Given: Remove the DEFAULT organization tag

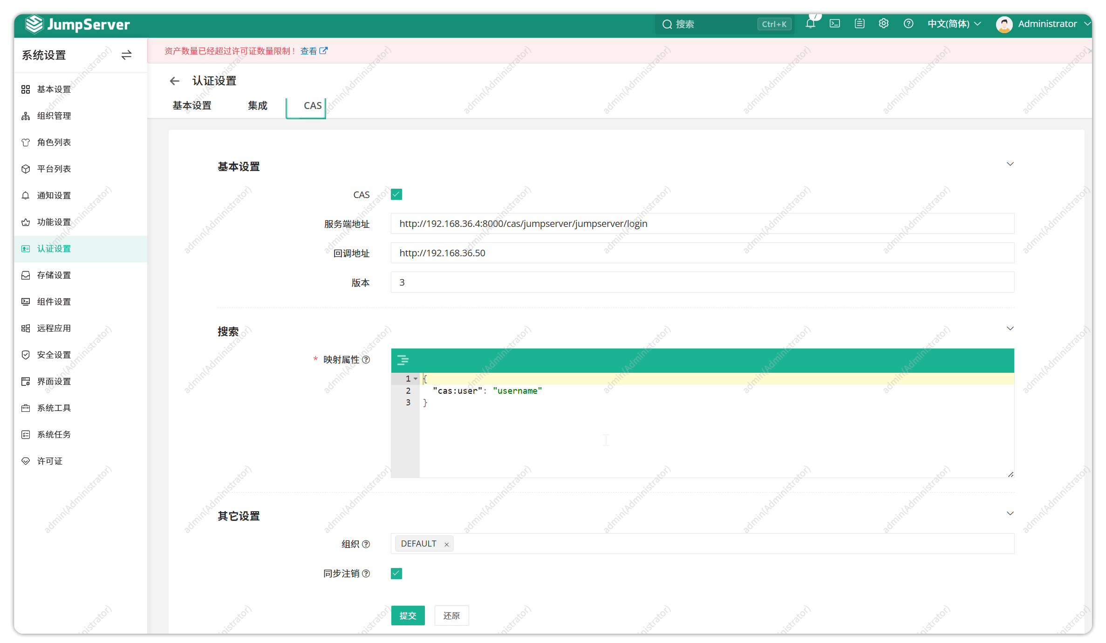Looking at the screenshot, I should coord(446,544).
